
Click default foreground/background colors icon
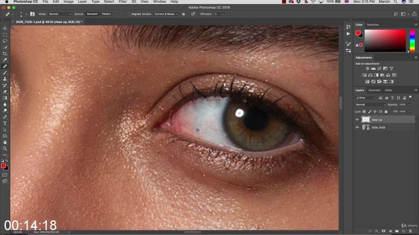(x=3, y=161)
